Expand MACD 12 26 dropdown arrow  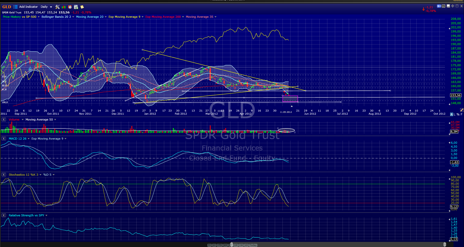pos(29,139)
